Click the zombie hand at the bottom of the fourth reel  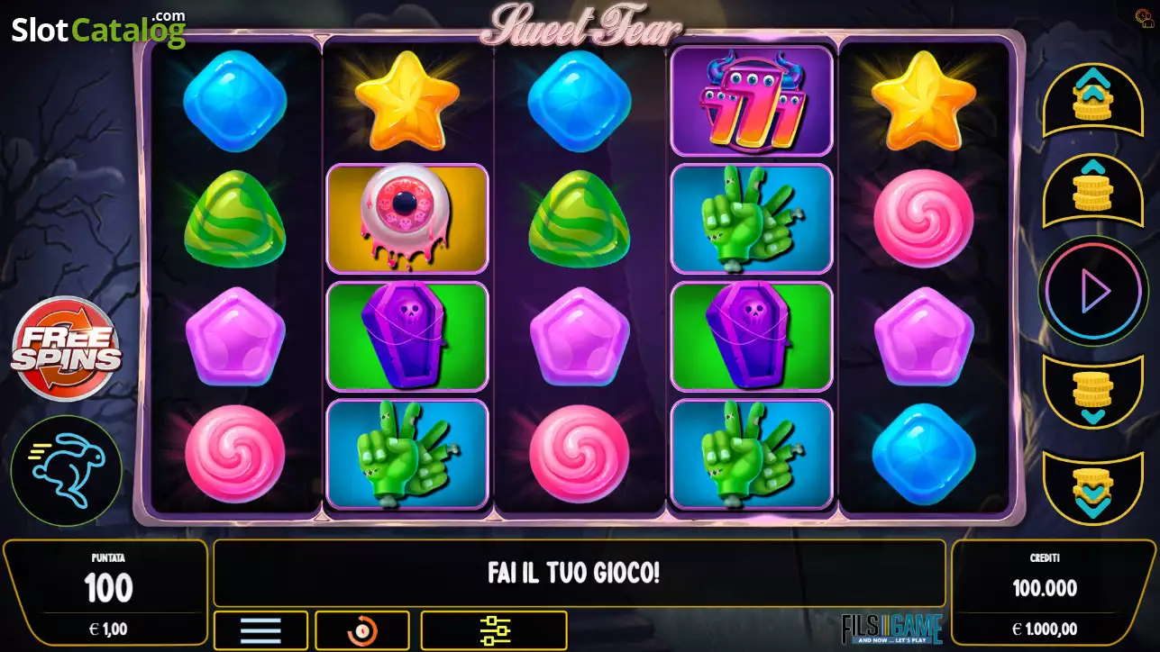(752, 454)
